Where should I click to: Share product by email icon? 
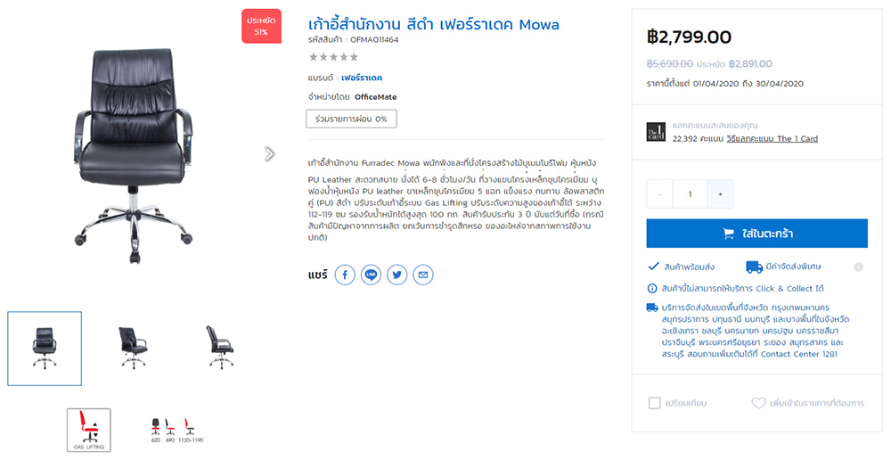(423, 275)
